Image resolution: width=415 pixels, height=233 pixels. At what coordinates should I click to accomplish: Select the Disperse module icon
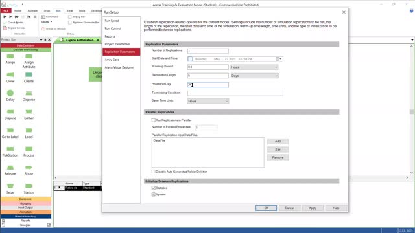pyautogui.click(x=29, y=93)
